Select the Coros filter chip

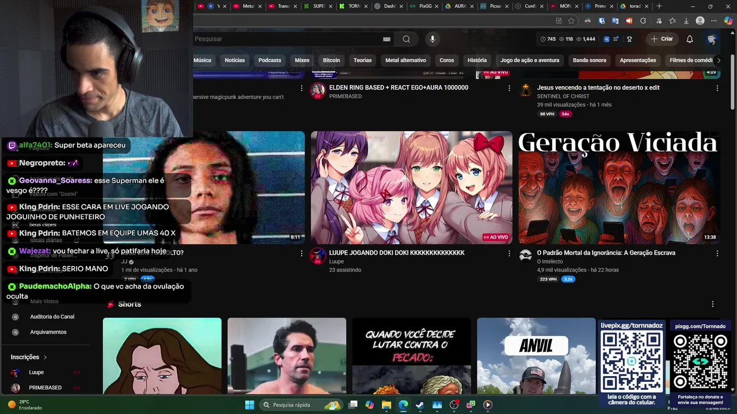447,60
